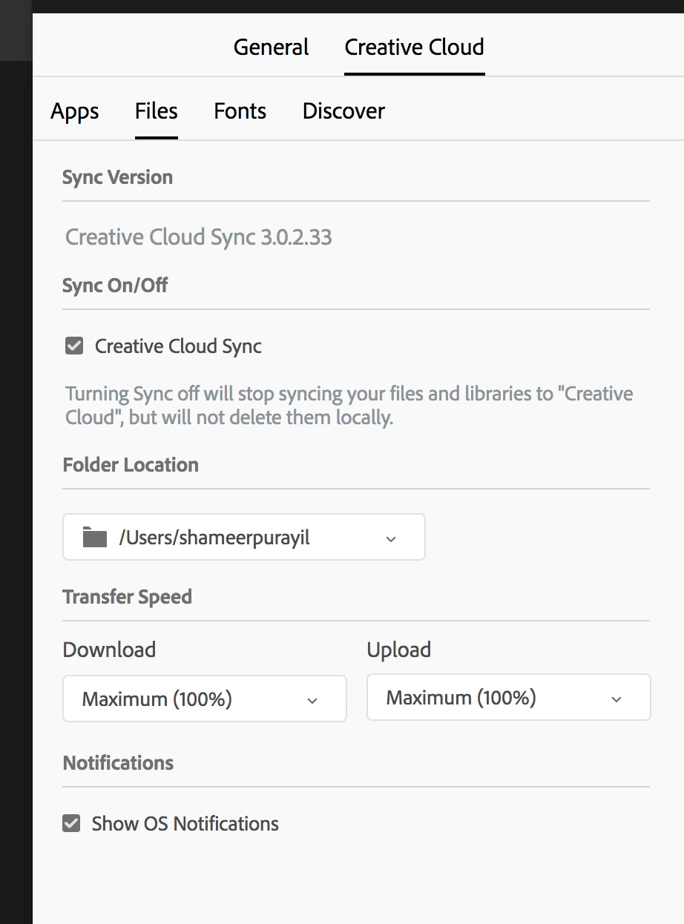Click the chevron in the Download dropdown
684x924 pixels.
312,701
